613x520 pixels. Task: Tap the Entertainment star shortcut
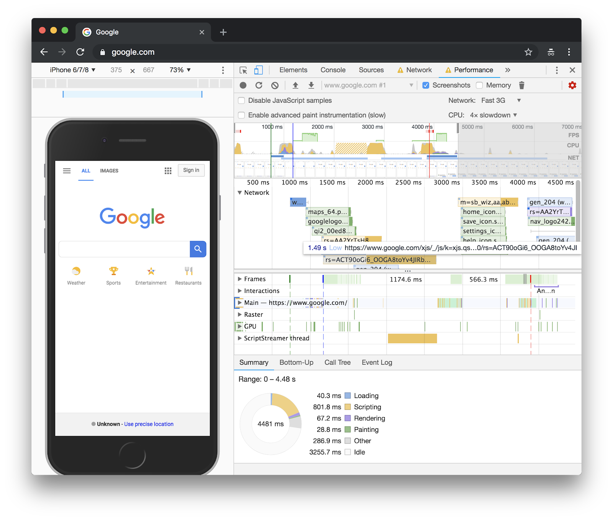coord(151,271)
